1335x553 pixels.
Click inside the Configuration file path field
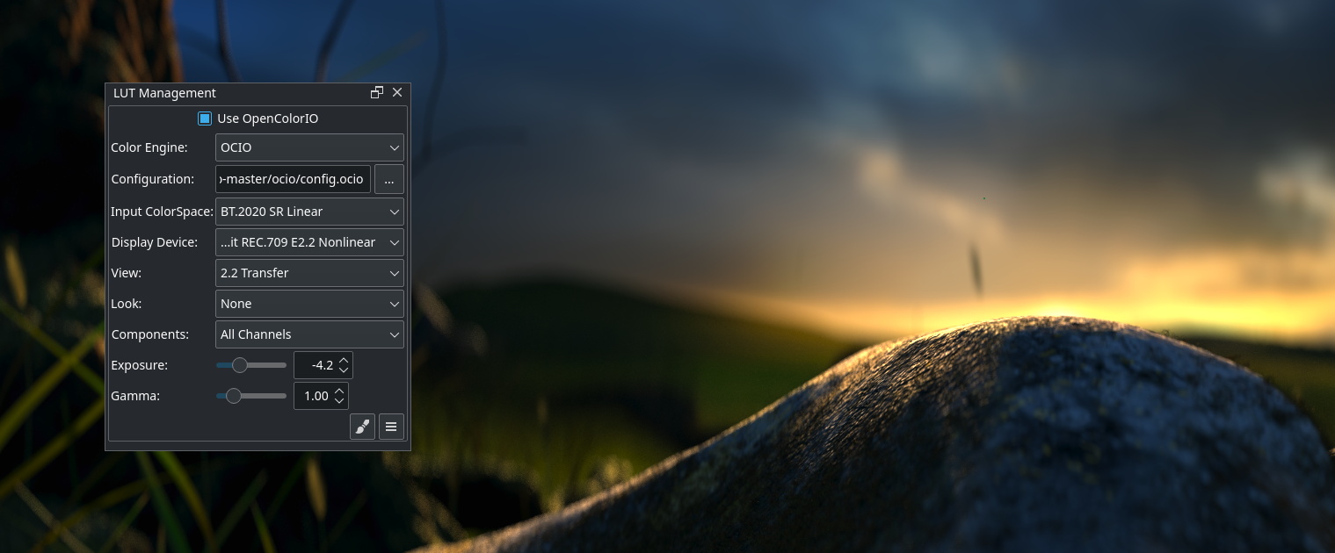point(293,179)
